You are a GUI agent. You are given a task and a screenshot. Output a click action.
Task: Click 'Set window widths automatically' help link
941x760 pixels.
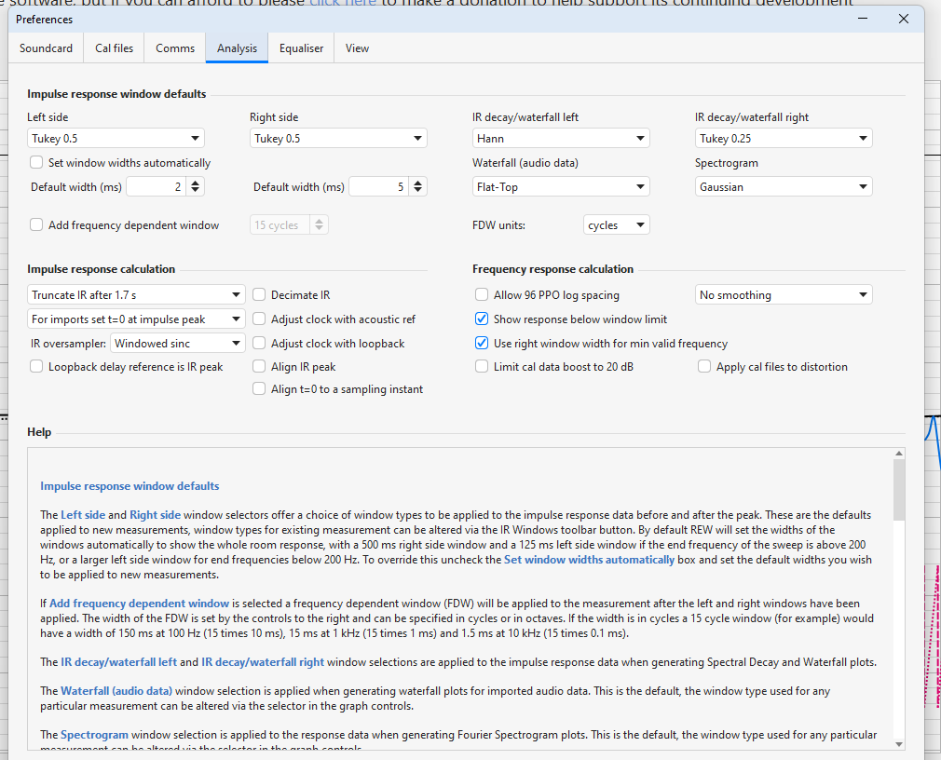point(589,560)
